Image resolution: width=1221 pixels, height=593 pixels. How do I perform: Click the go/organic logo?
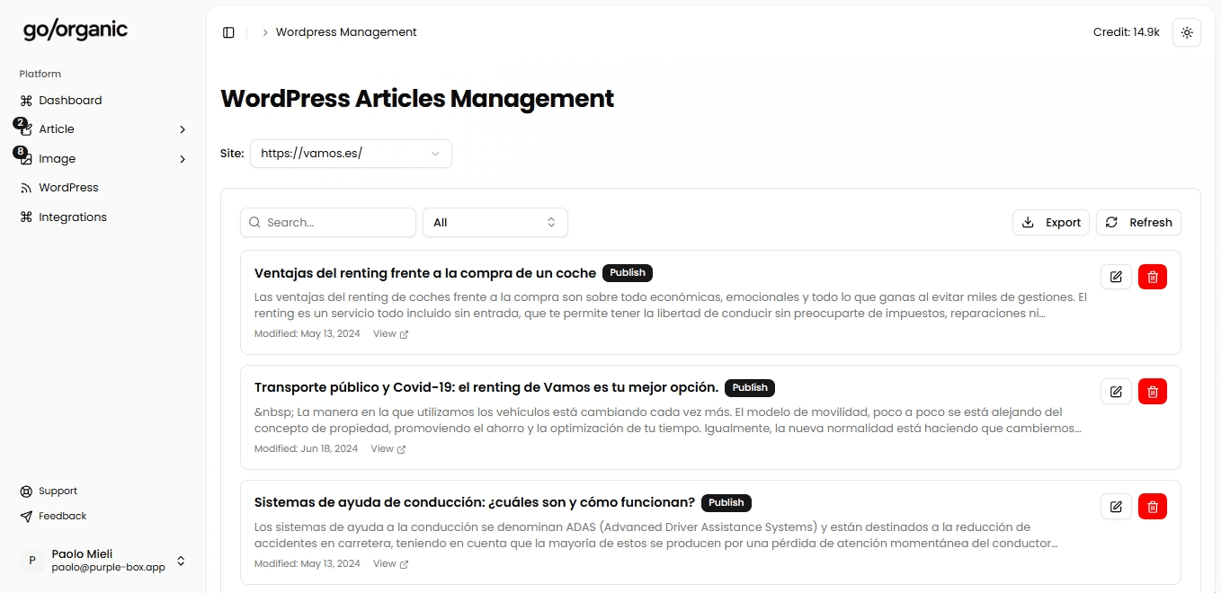(x=76, y=30)
